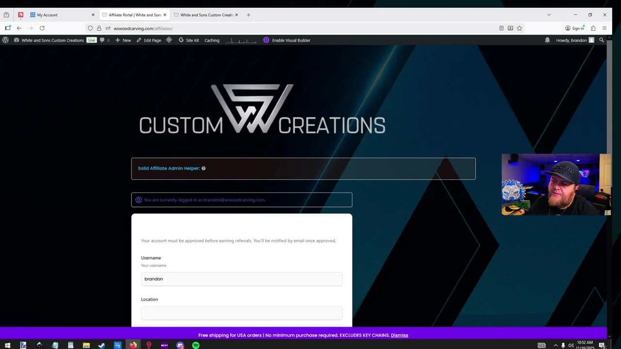Close the Affiliate Portal tab
Viewport: 621px width, 349px height.
[x=165, y=15]
